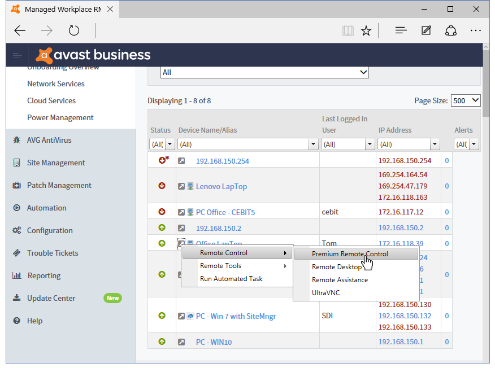The height and width of the screenshot is (368, 495).
Task: Open the Edge more actions ellipsis
Action: click(x=476, y=30)
